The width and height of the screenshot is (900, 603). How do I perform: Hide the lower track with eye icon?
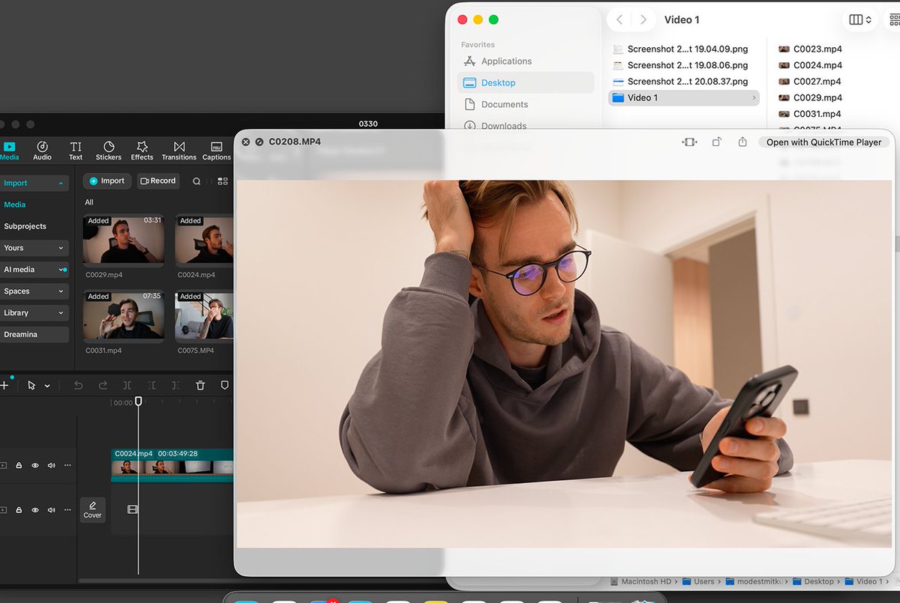(35, 510)
